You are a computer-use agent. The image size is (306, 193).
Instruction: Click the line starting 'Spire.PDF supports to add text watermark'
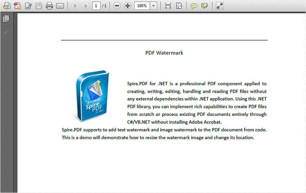coord(164,130)
